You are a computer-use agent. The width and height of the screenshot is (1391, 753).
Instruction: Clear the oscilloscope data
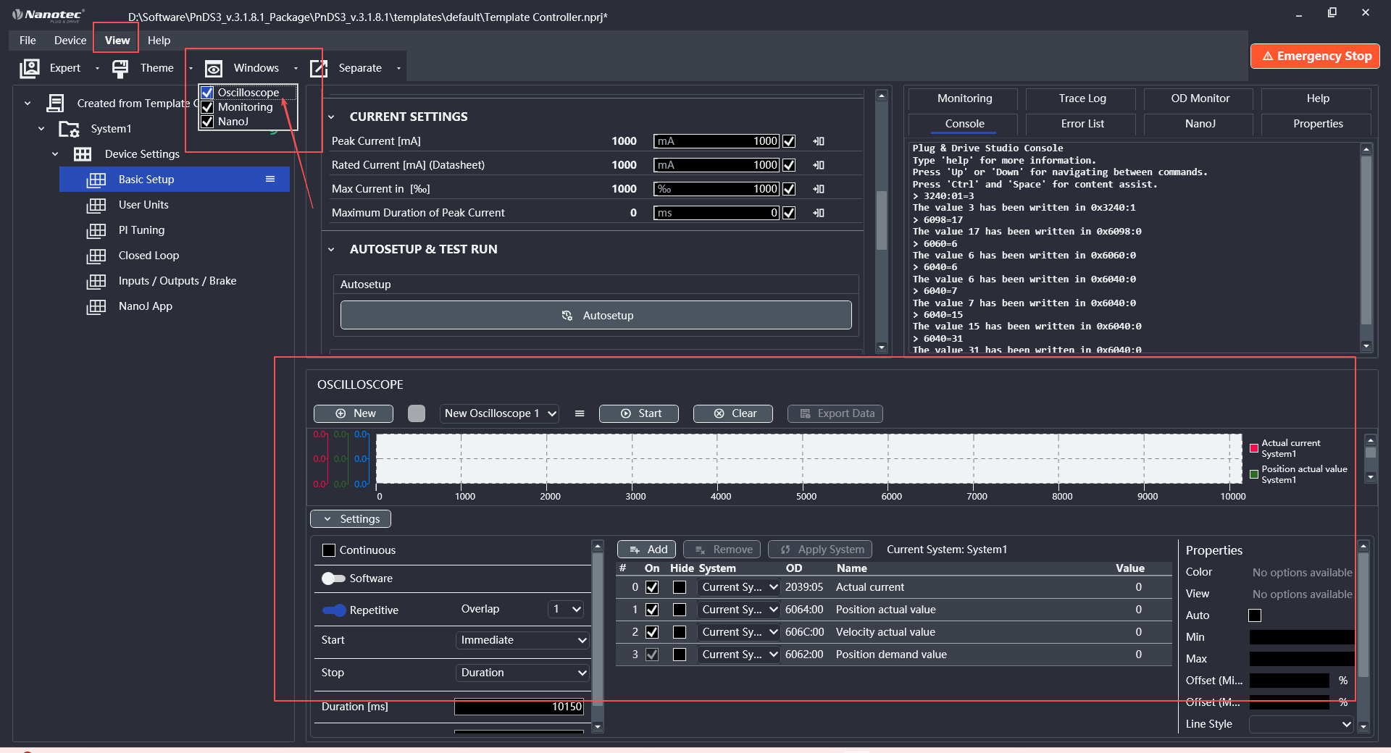pyautogui.click(x=733, y=413)
